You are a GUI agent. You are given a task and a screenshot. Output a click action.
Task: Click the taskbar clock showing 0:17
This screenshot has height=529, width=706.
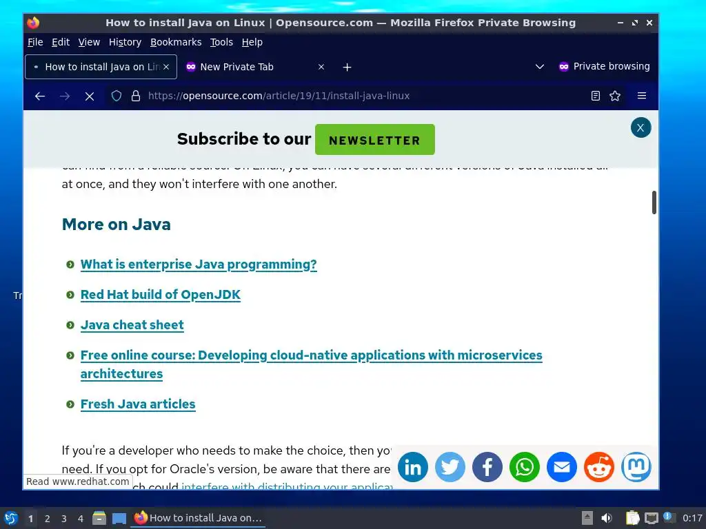point(692,518)
